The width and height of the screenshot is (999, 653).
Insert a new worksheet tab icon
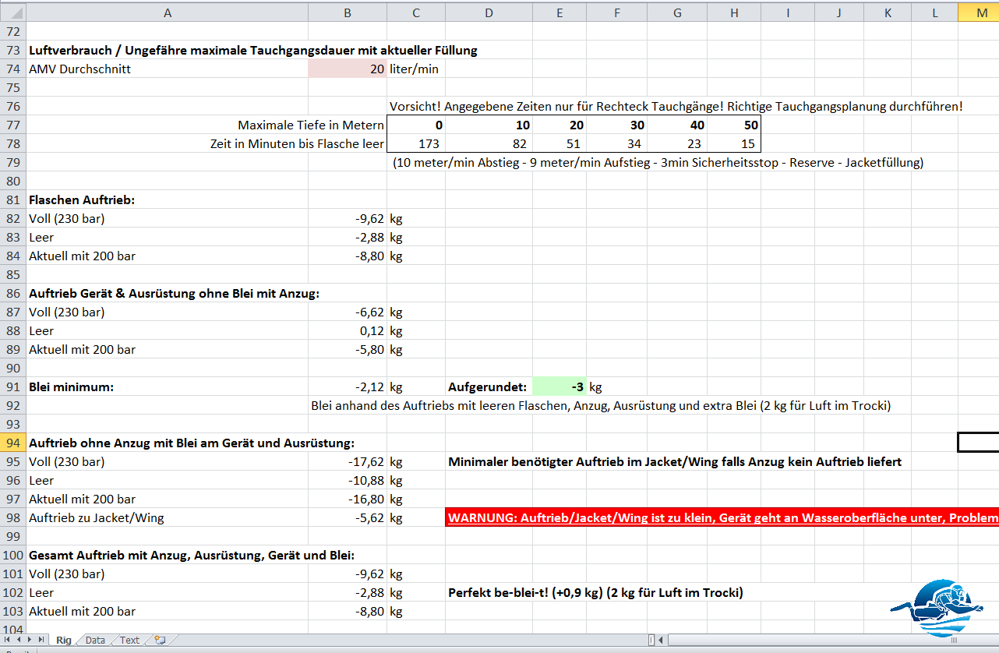[x=160, y=640]
